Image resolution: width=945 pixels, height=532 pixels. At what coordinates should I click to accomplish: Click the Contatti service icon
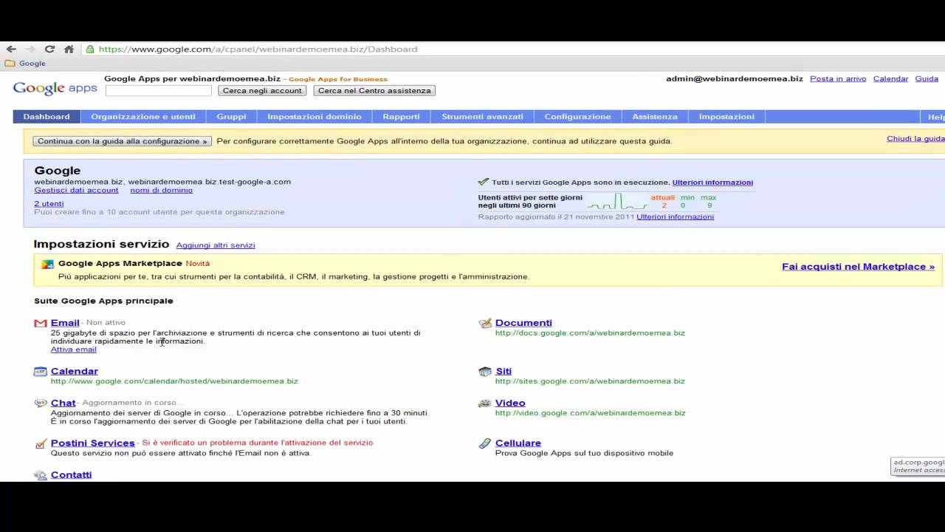[x=41, y=475]
